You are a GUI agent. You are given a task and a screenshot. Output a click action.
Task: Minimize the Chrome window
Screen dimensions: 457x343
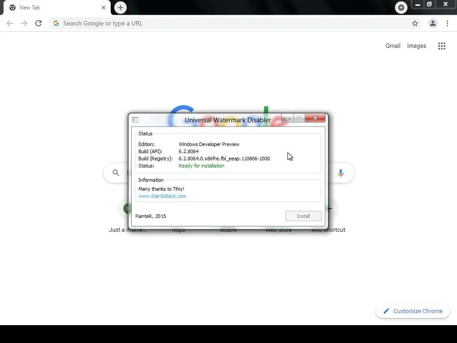click(x=417, y=4)
